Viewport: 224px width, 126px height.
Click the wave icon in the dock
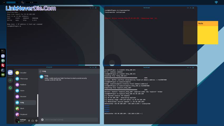[x=3, y=70]
